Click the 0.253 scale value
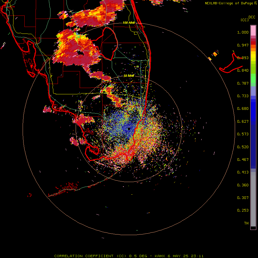Viewport: 258px width, 258px height. [x=243, y=210]
